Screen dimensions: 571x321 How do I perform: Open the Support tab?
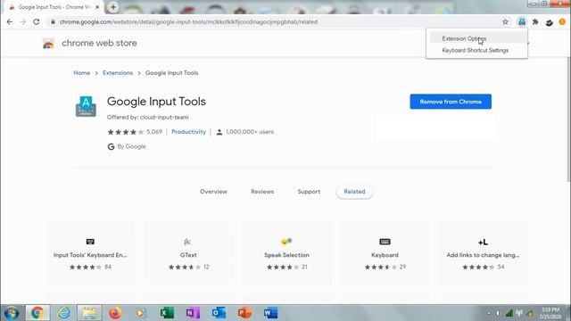(309, 192)
